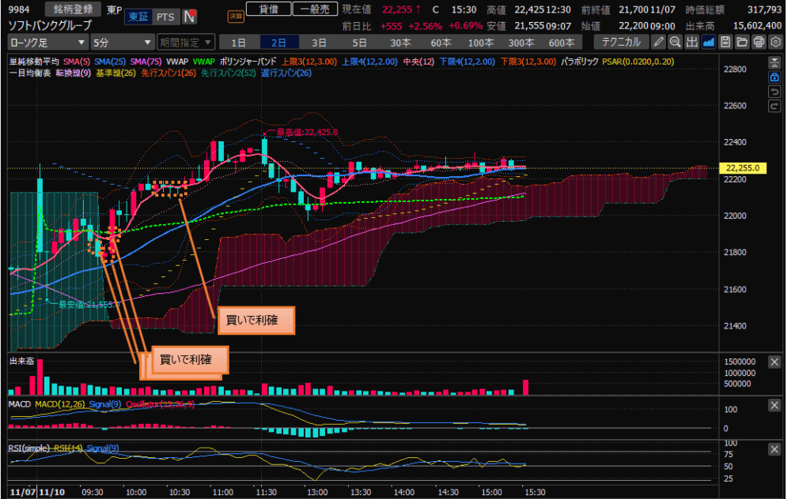This screenshot has height=499, width=810.
Task: Open chart settings gear icon
Action: point(775,42)
